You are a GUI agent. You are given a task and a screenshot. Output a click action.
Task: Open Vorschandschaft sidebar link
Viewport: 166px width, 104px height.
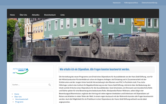point(22,99)
